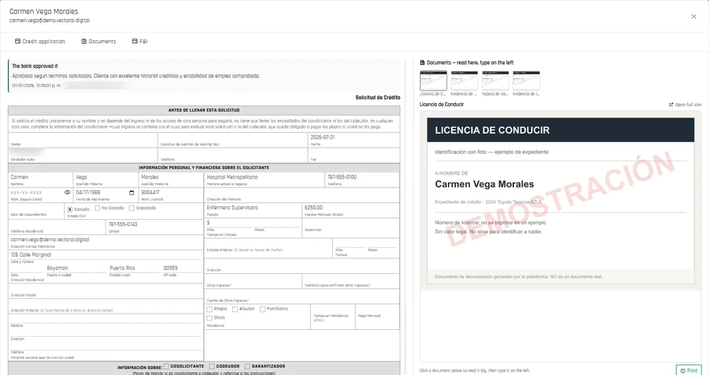Screen dimensions: 709x375
Task: Edit the Años en Empleo field
Action: pos(228,223)
